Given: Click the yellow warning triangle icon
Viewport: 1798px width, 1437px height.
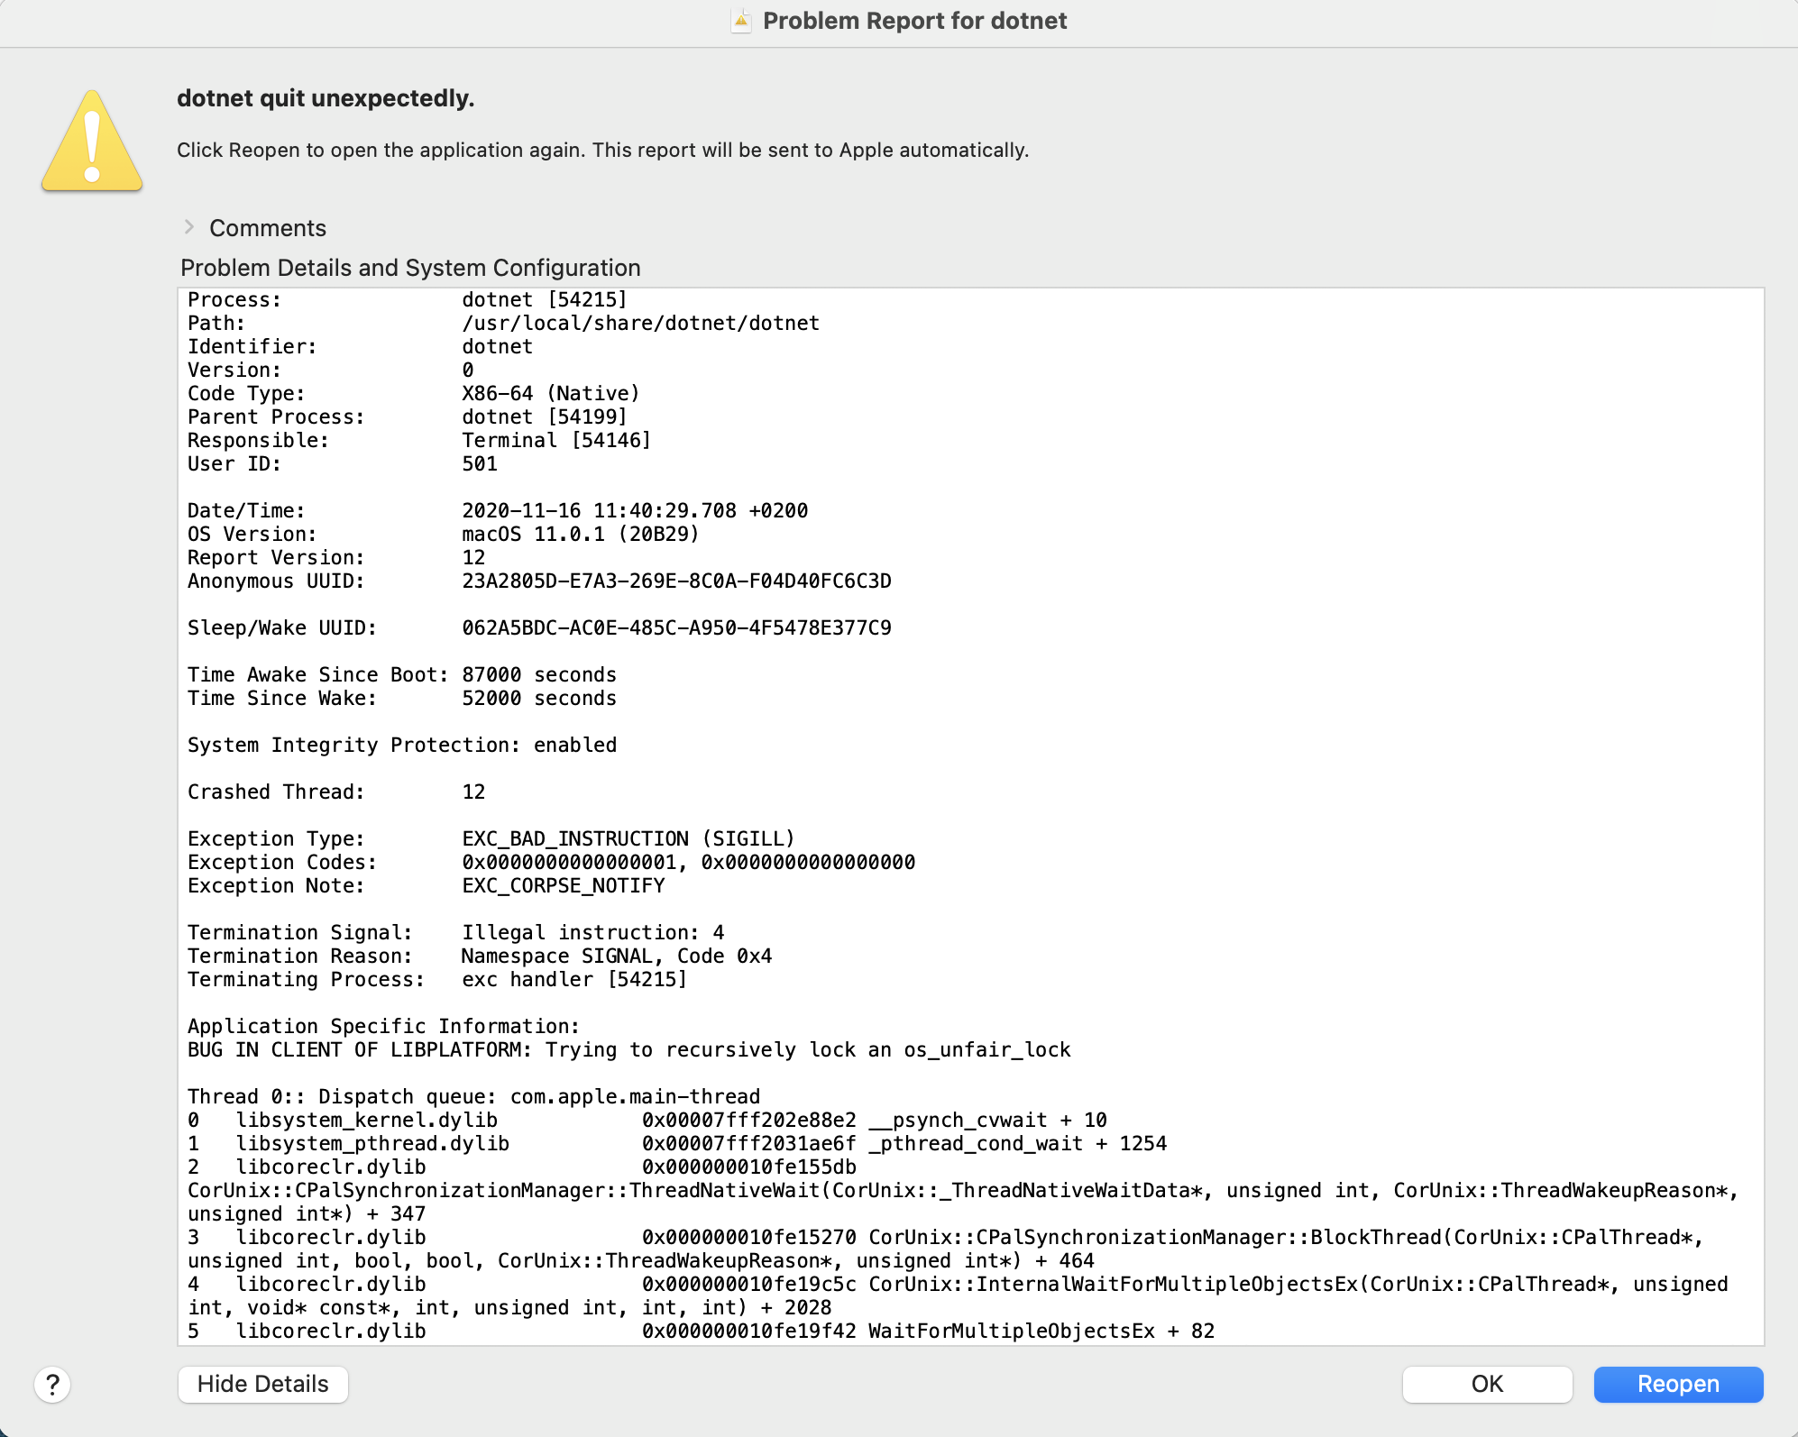Looking at the screenshot, I should click(92, 142).
